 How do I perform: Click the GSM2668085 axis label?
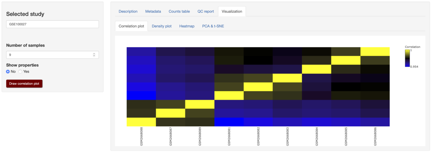[346, 137]
